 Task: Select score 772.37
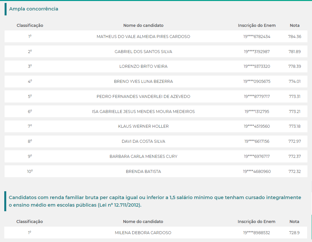[295, 157]
